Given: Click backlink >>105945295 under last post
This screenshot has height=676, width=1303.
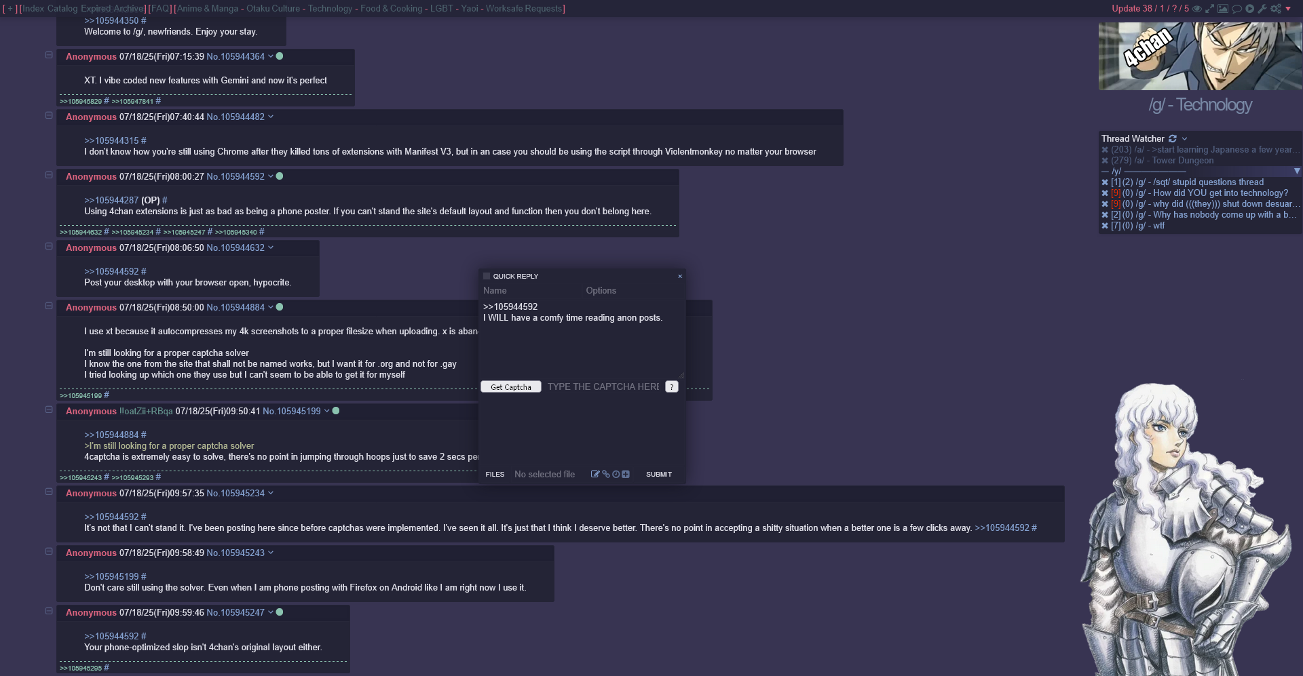Looking at the screenshot, I should (81, 669).
